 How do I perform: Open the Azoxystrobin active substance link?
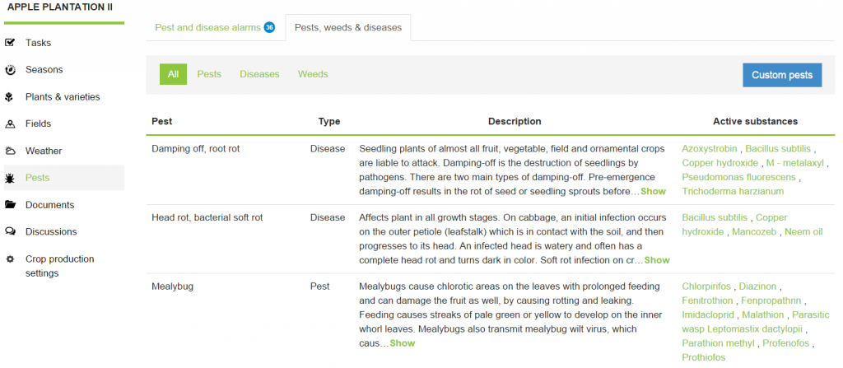710,149
